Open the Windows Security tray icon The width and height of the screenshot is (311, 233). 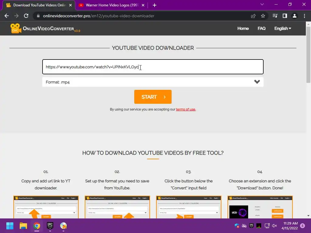[237, 226]
